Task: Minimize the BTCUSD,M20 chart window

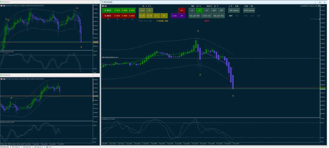Action: (315, 2)
